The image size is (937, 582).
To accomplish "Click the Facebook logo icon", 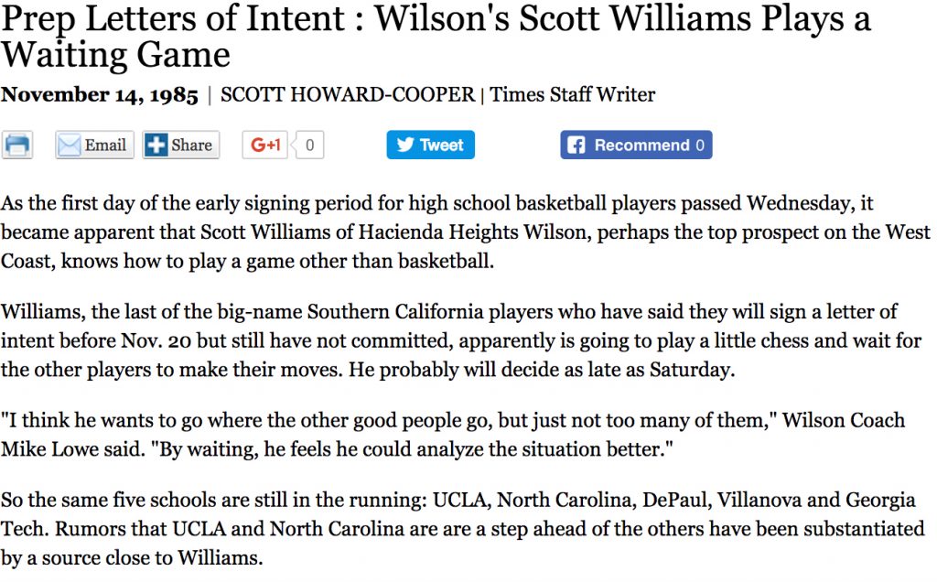I will click(x=576, y=145).
